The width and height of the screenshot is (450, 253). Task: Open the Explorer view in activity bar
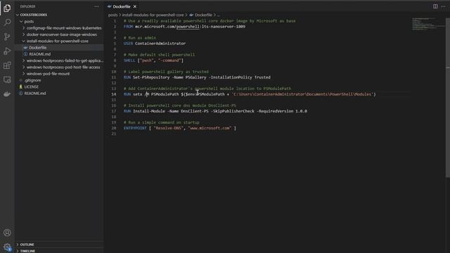(x=7, y=8)
